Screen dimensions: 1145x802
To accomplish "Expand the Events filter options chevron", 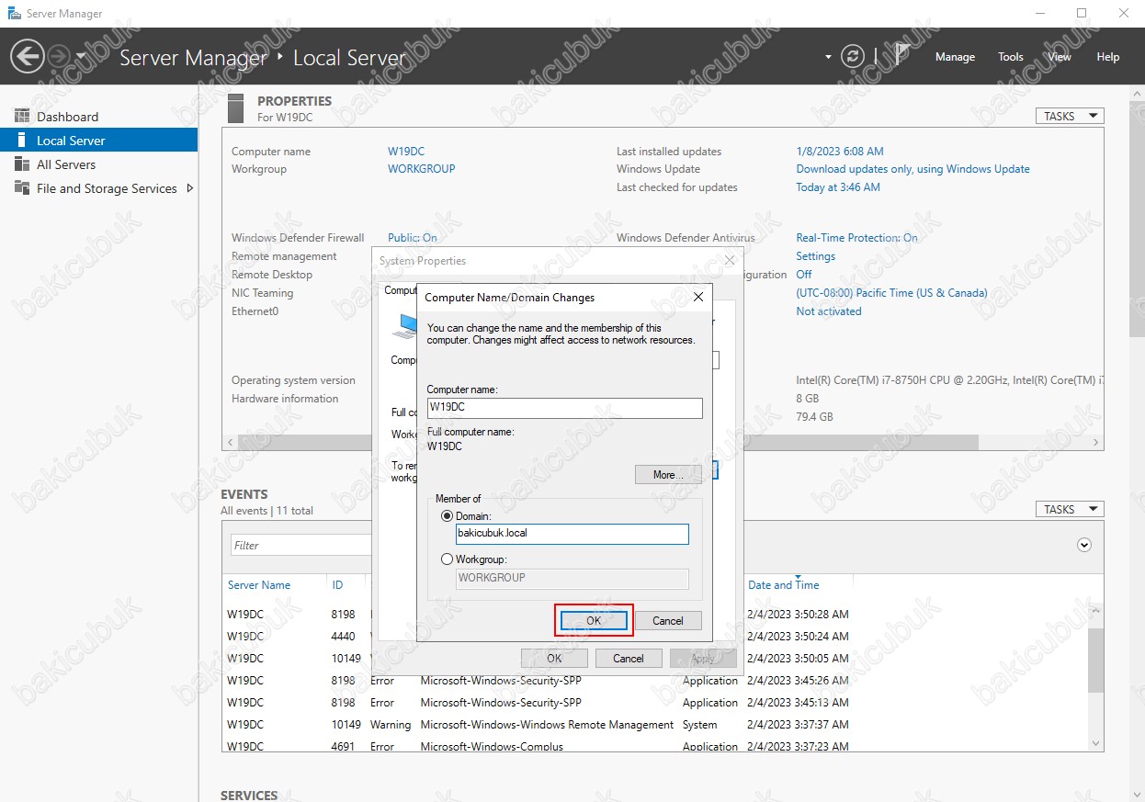I will tap(1084, 545).
